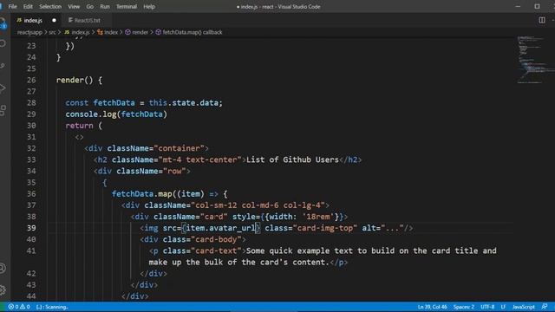Viewport: 555px width, 312px height.
Task: Click the feedback icon in status bar
Action: pos(545,307)
